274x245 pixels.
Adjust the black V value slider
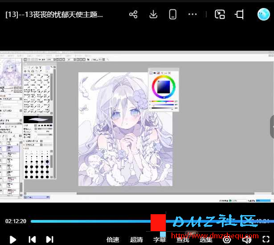pyautogui.click(x=163, y=108)
